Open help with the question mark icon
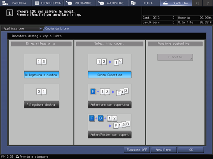This screenshot has width=213, height=159. tap(208, 3)
